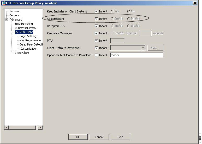Screen dimensions: 202x144
Task: Toggle Inherit for Keep Installer on Client System
Action: tap(96, 11)
